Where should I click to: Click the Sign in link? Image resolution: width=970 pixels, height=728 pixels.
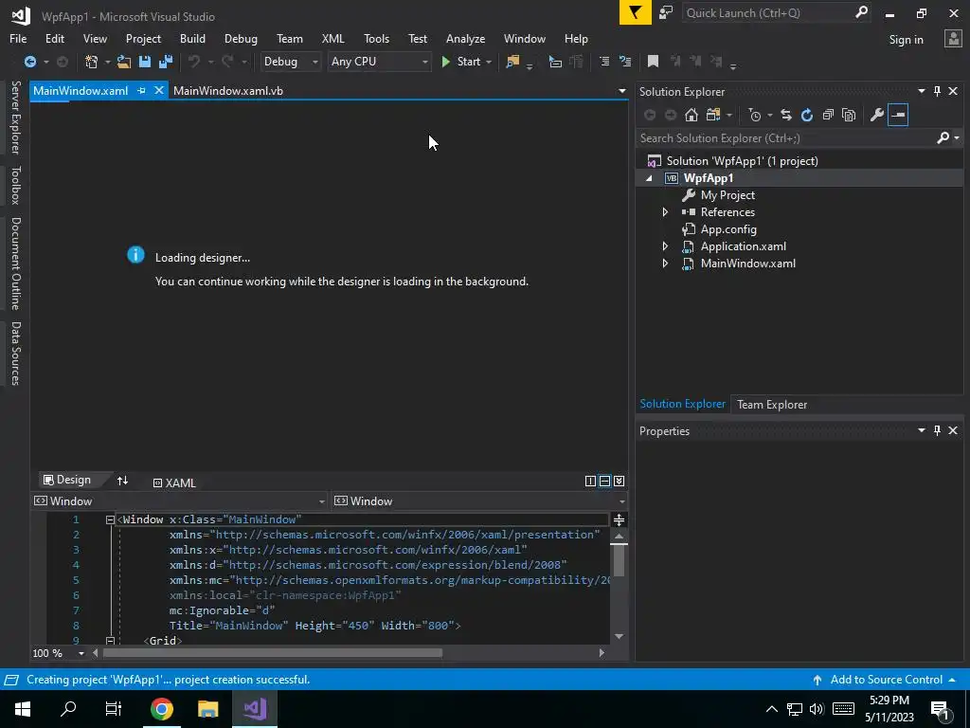[x=906, y=39]
